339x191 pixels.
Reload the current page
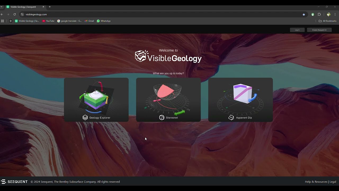[x=15, y=14]
